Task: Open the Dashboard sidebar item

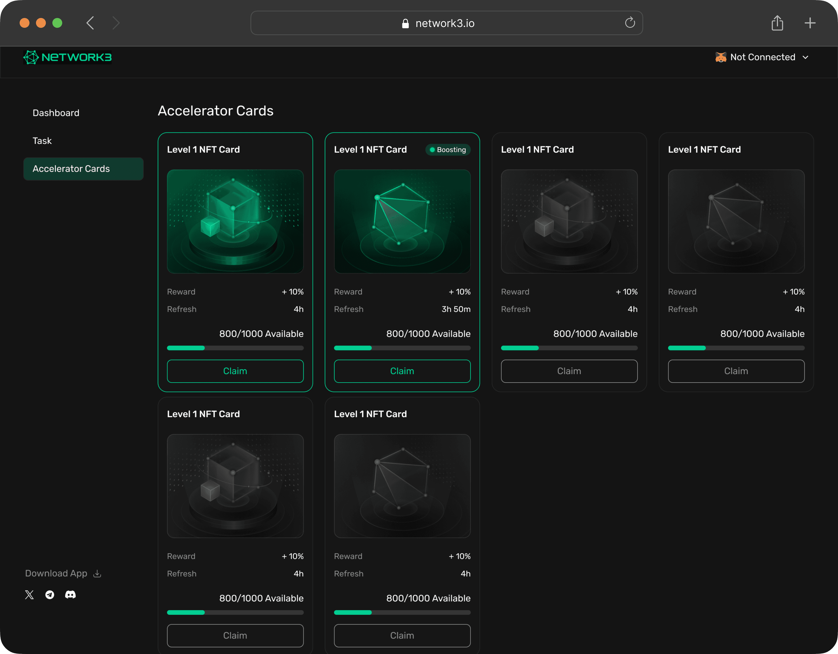Action: tap(56, 113)
